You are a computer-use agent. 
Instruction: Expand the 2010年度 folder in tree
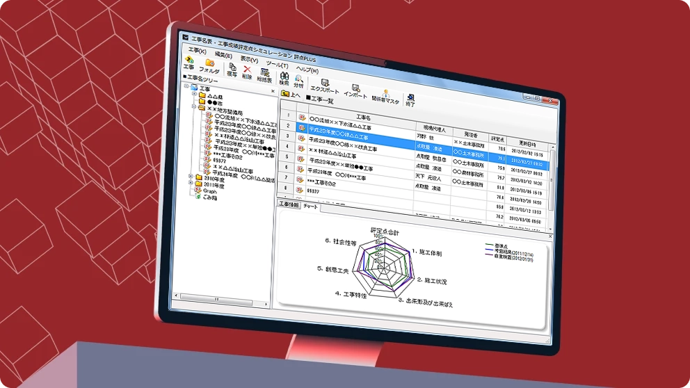[191, 176]
